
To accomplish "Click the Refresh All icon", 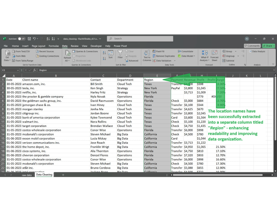I will tap(68, 53).
